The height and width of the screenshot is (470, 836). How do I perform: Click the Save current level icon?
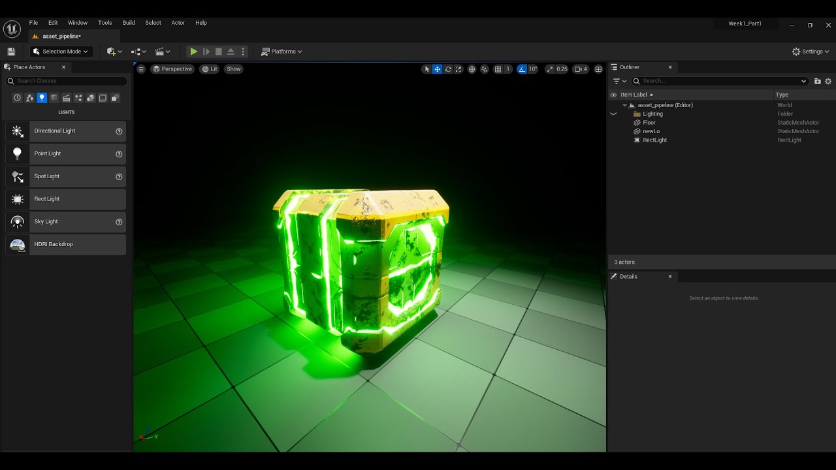11,52
